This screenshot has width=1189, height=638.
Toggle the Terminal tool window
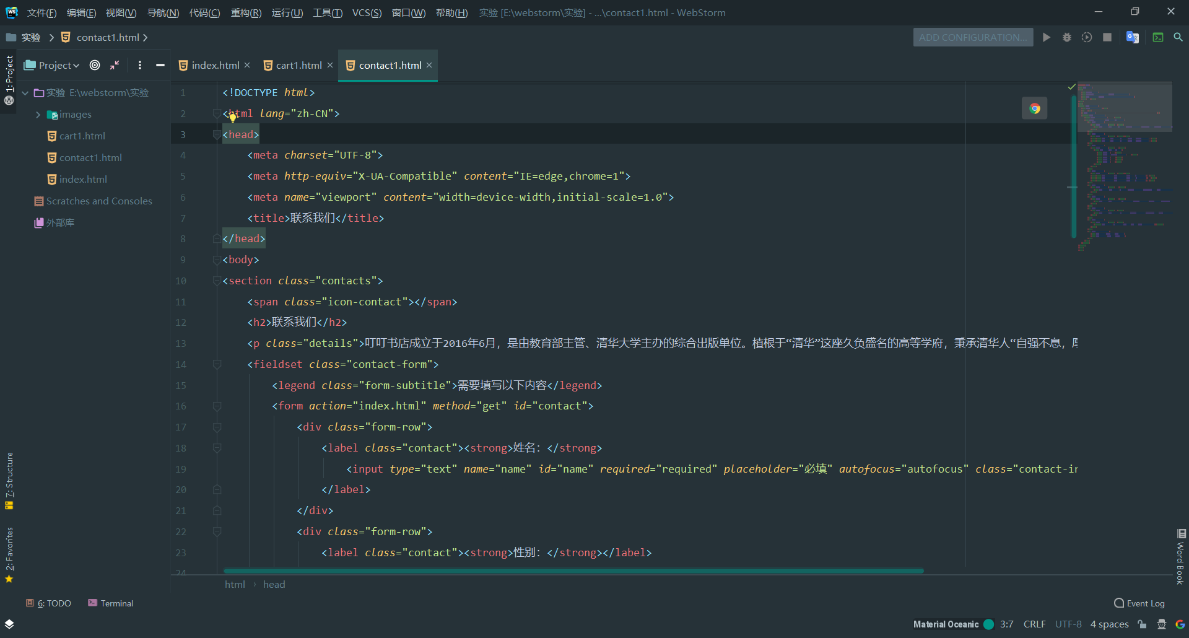111,603
